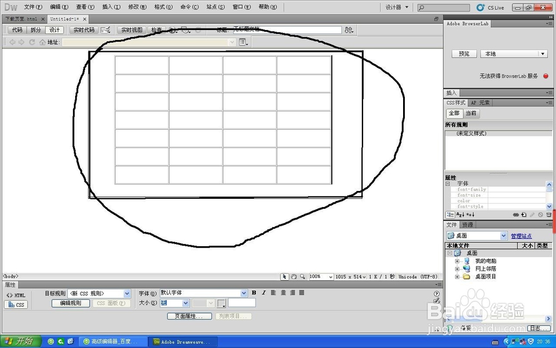Click the home icon in address bar
The image size is (556, 348).
[x=42, y=42]
